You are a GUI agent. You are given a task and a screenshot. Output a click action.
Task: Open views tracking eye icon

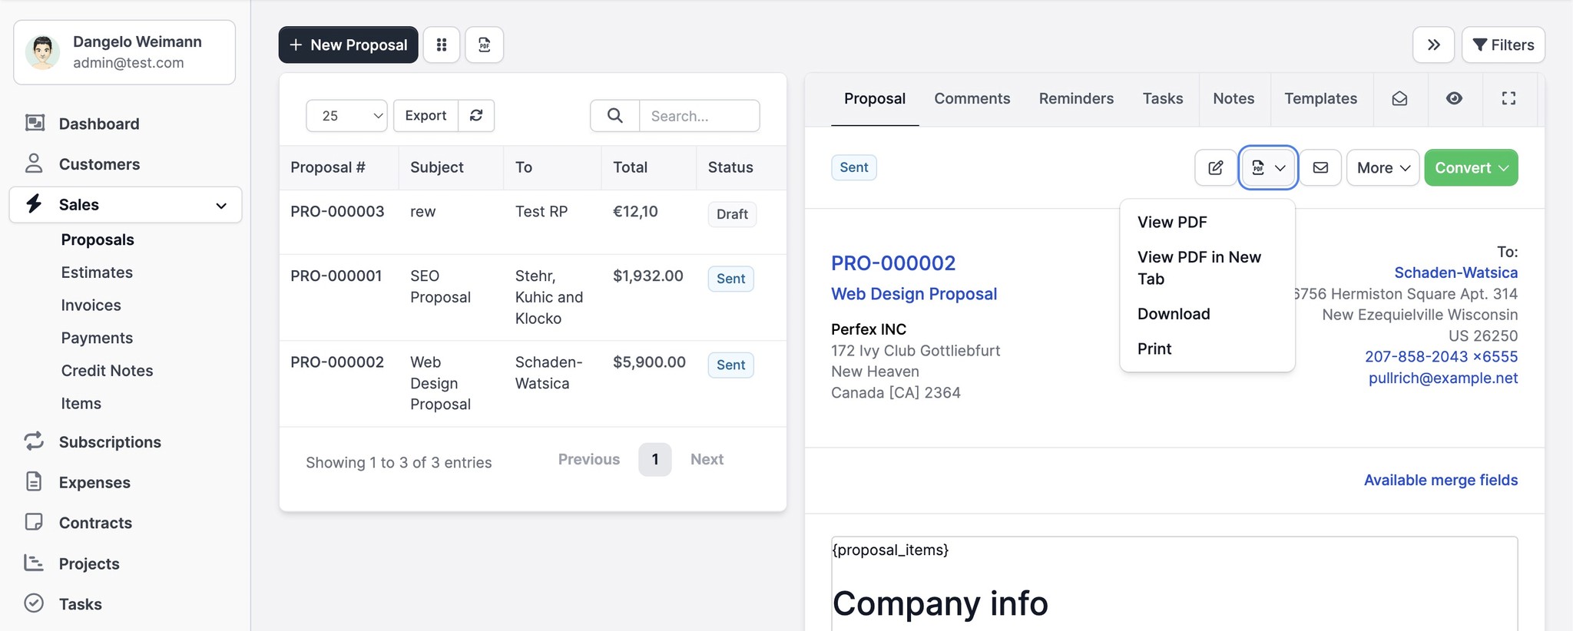(1454, 99)
